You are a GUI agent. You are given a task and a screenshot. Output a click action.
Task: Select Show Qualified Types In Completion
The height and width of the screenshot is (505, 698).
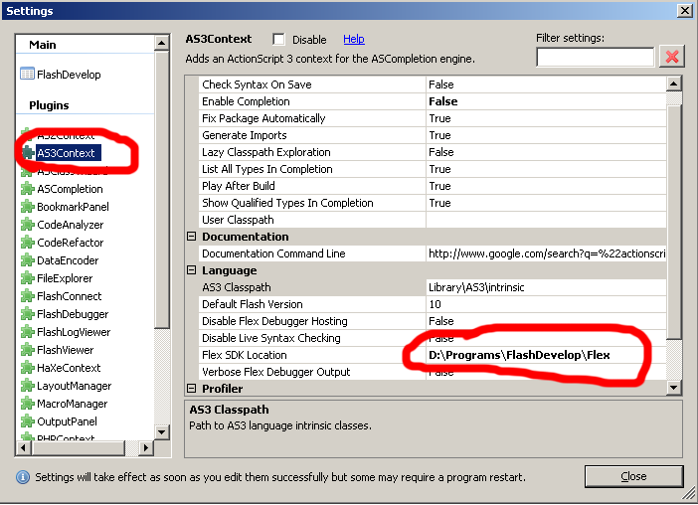(x=287, y=203)
